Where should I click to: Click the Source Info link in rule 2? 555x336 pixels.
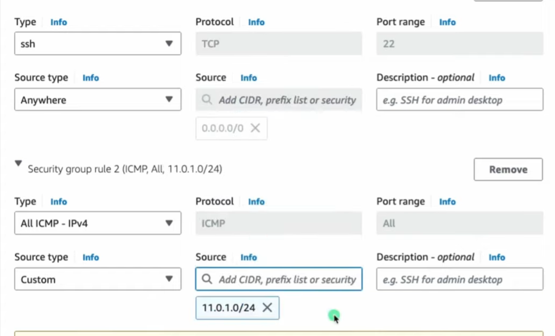pos(248,257)
